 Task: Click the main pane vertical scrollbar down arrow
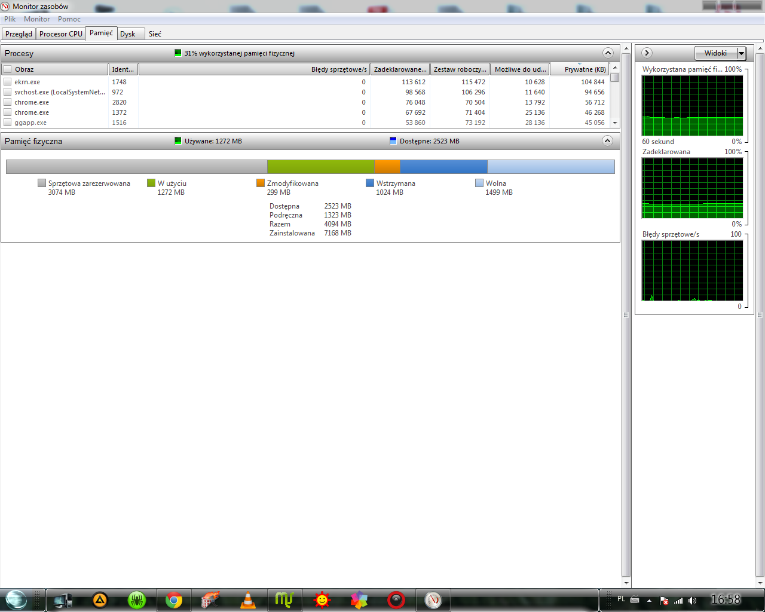click(626, 583)
